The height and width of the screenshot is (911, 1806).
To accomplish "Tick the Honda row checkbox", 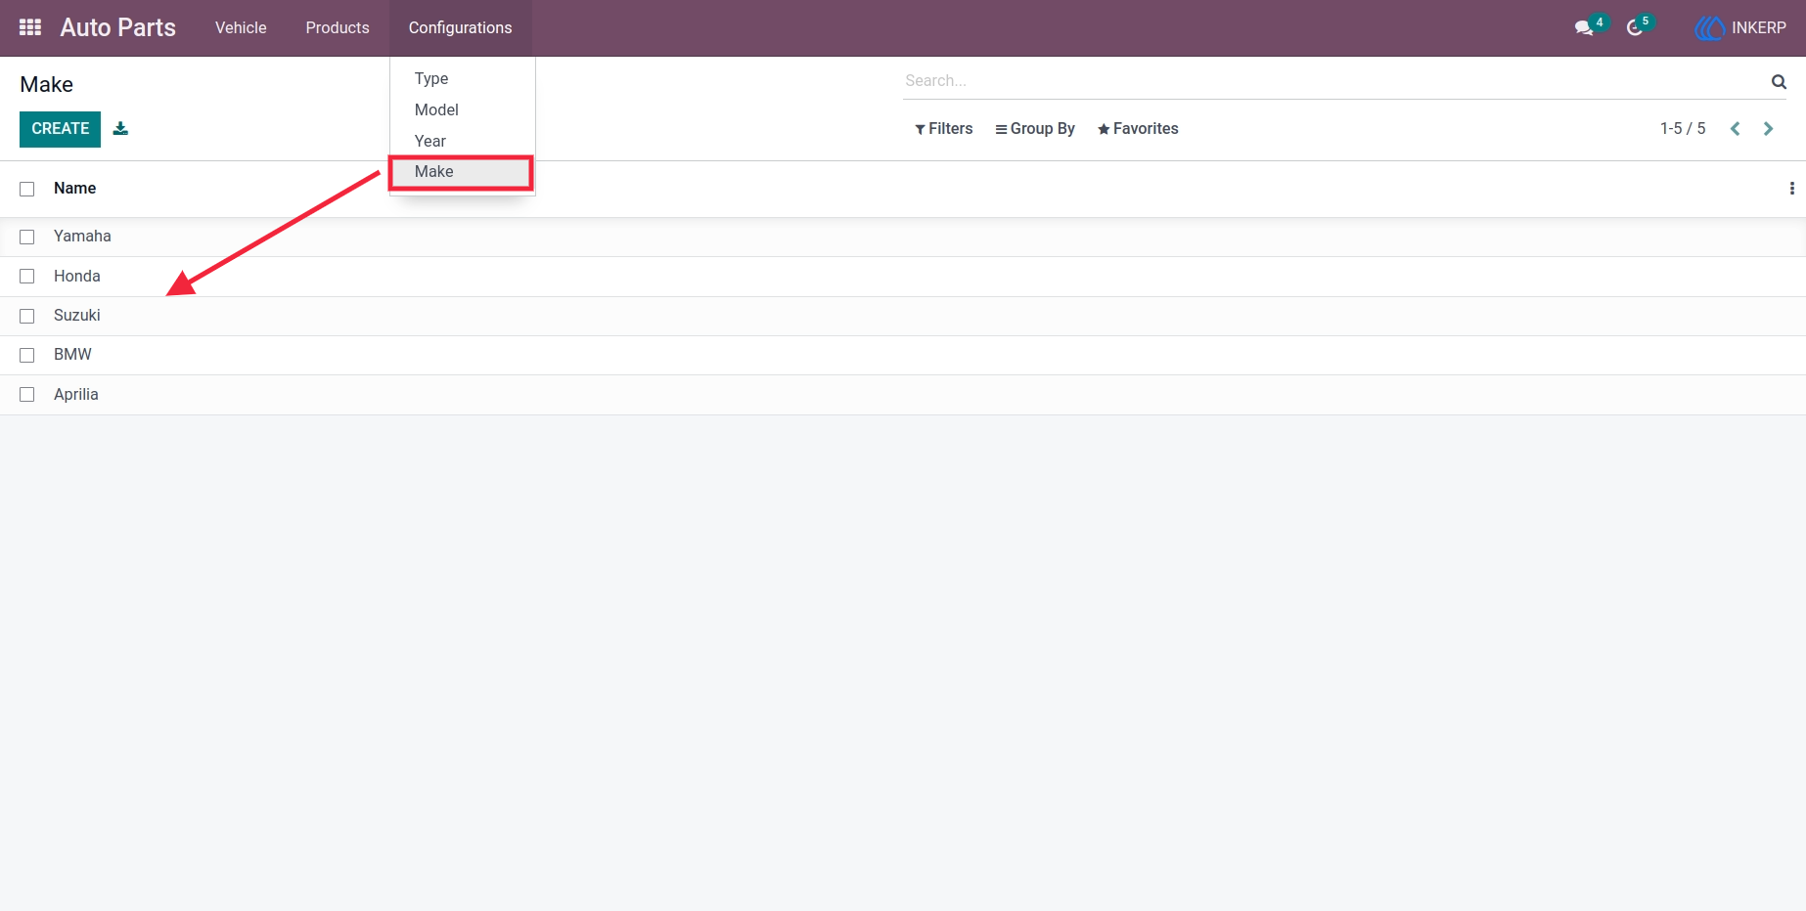I will [27, 277].
